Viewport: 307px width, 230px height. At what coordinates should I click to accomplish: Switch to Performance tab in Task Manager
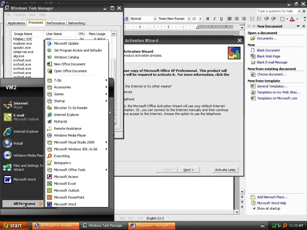[x=55, y=23]
